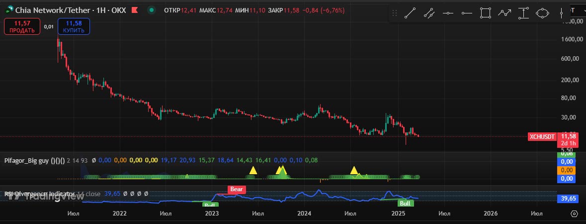Select the Horizontal Line drawing tool

pyautogui.click(x=448, y=13)
